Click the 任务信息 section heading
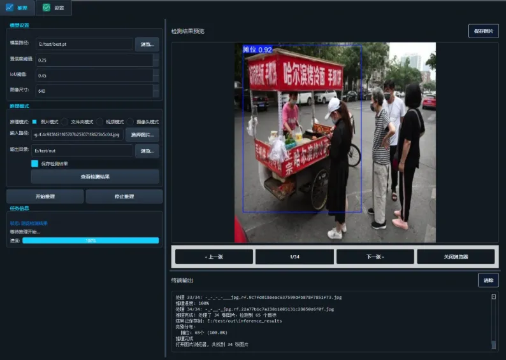This screenshot has height=360, width=506. point(19,209)
